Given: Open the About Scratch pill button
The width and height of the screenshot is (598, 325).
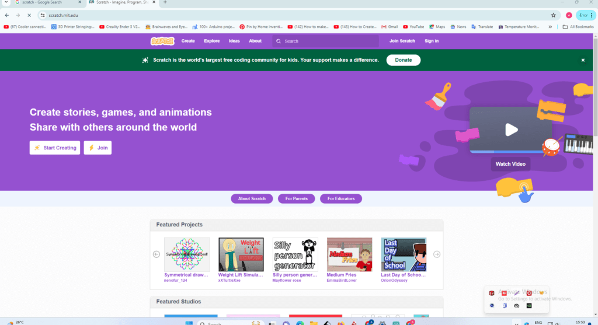Looking at the screenshot, I should coord(252,198).
